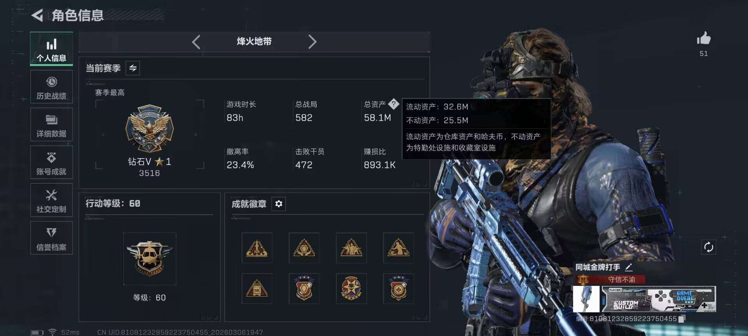Image resolution: width=748 pixels, height=336 pixels.
Task: Open the 烽火地带 mode selector
Action: pos(254,42)
